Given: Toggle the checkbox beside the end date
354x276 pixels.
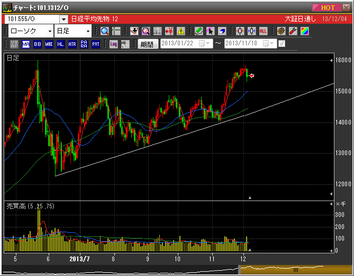Looking at the screenshot, I should 282,44.
